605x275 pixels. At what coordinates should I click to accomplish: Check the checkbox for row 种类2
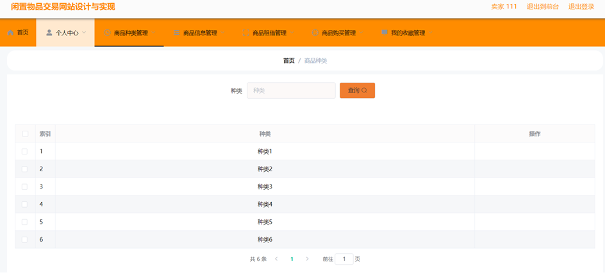tap(25, 169)
